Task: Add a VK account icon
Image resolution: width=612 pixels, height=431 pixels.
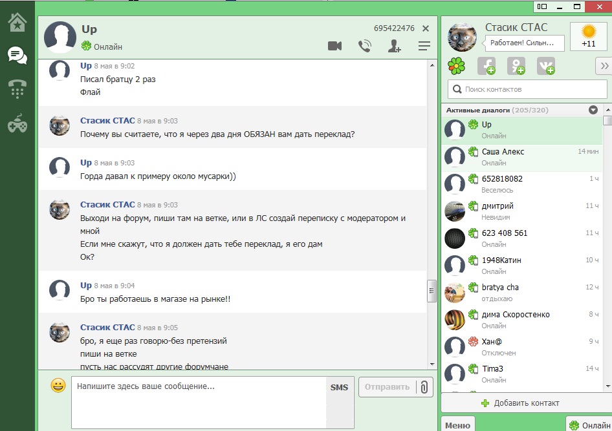Action: click(545, 66)
